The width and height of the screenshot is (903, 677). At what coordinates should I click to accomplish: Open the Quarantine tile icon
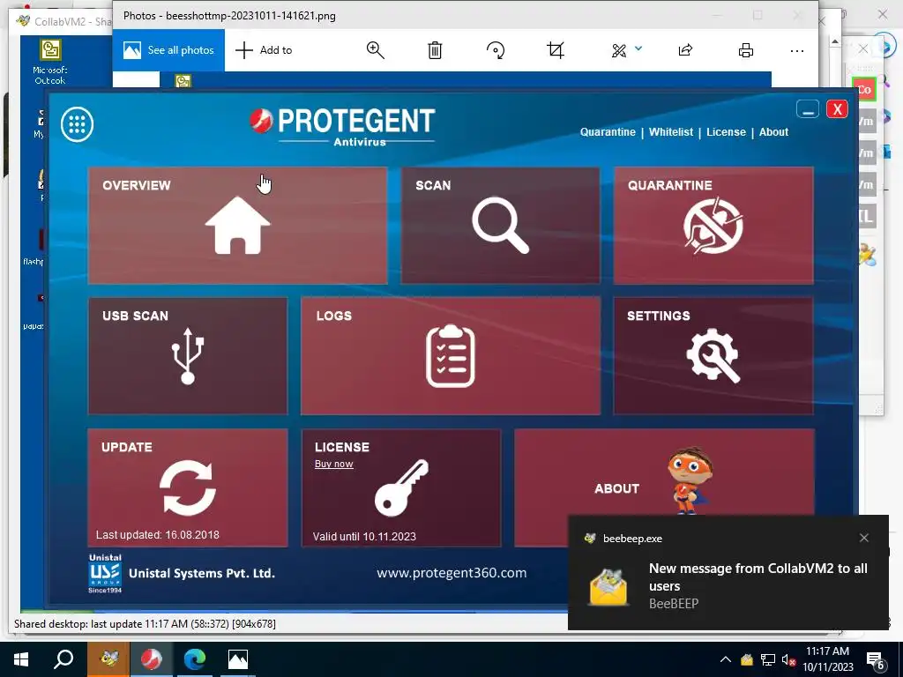[x=713, y=225]
